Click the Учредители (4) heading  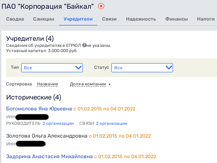[30, 39]
